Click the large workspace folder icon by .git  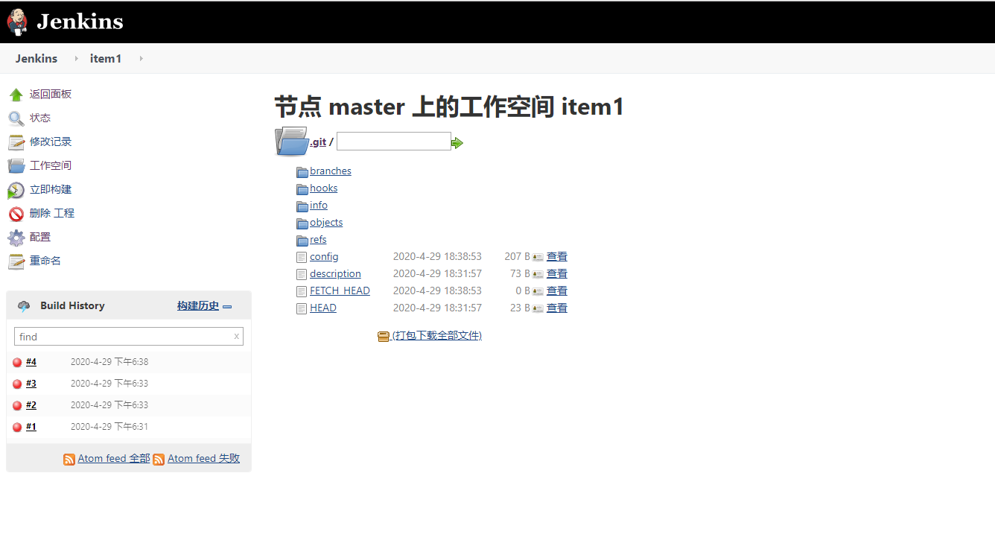(x=291, y=141)
